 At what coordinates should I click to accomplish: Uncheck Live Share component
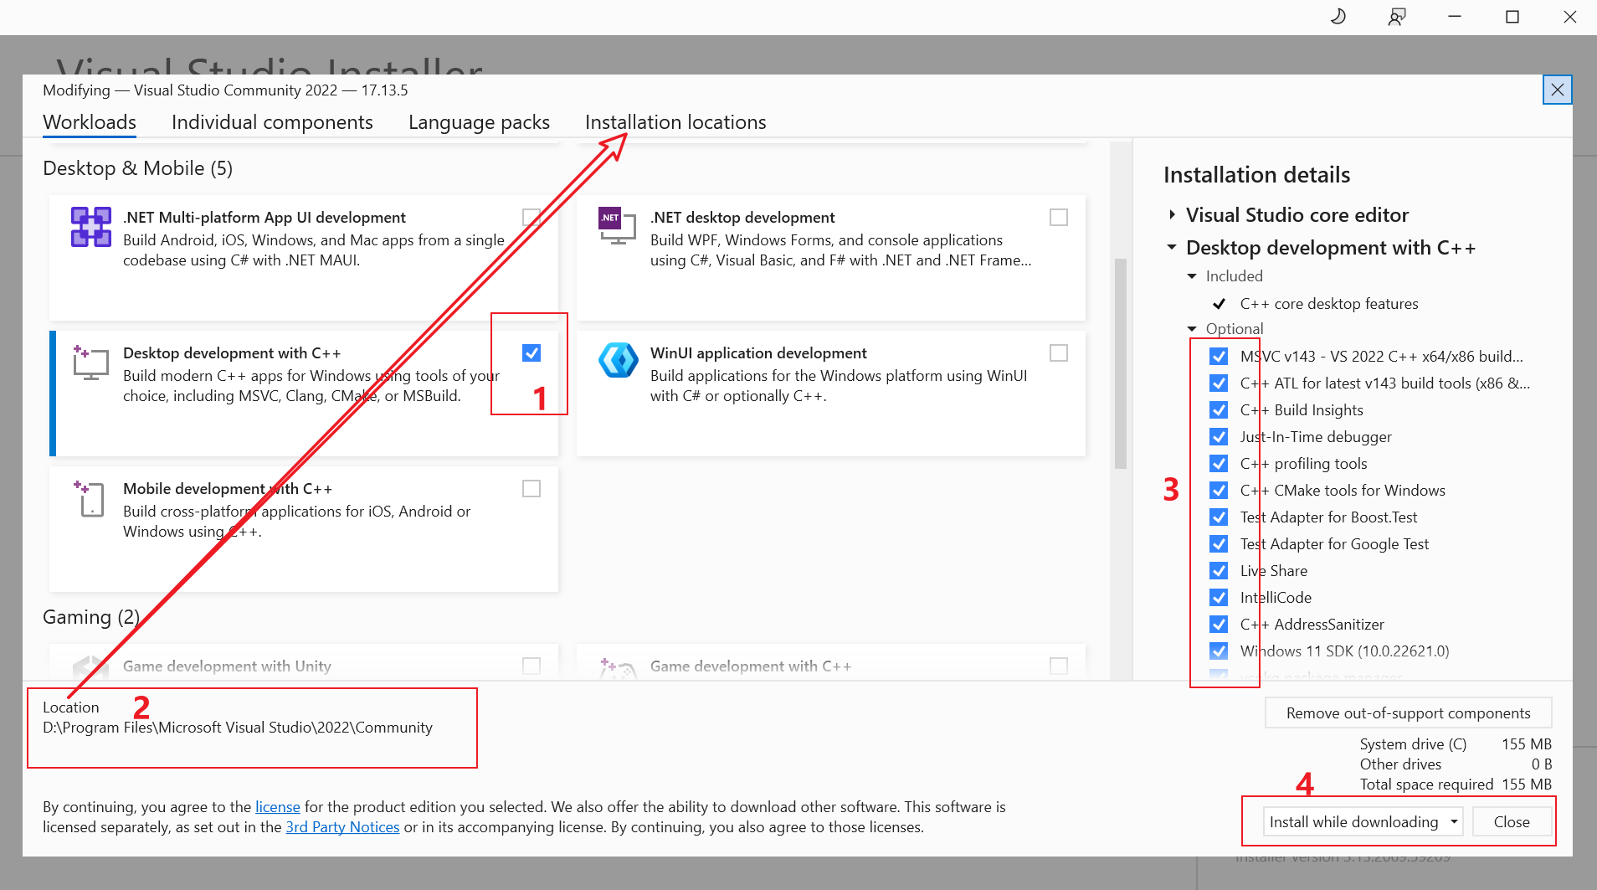coord(1219,571)
